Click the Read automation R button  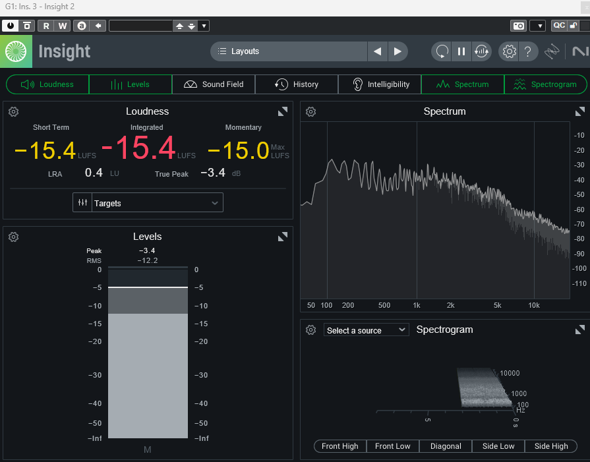point(46,26)
